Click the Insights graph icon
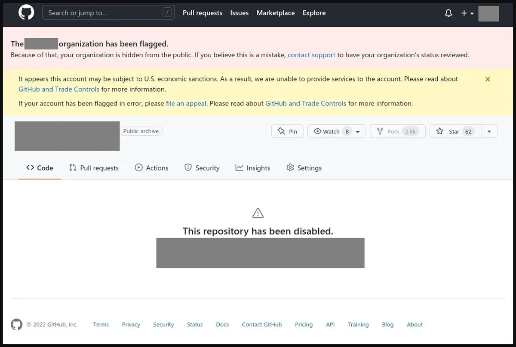This screenshot has width=516, height=347. coord(239,167)
